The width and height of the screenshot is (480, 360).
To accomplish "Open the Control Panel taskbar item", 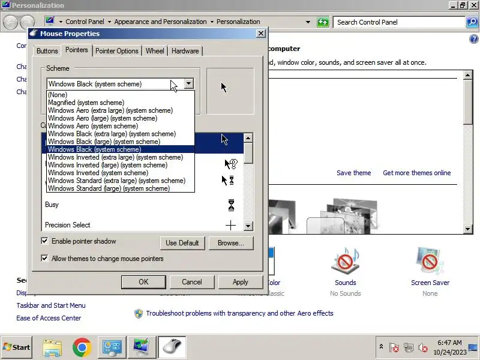I will click(112, 347).
